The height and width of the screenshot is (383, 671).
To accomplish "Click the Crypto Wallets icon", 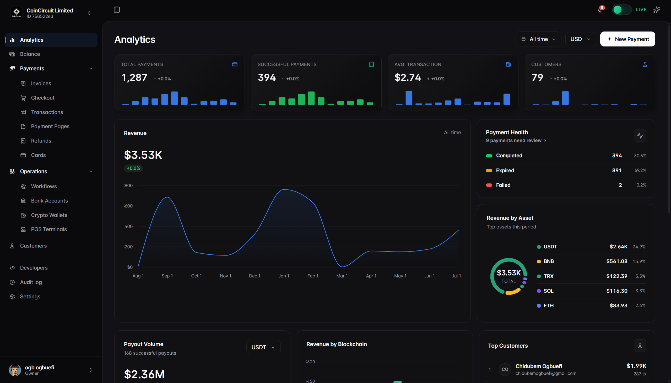I will [23, 215].
